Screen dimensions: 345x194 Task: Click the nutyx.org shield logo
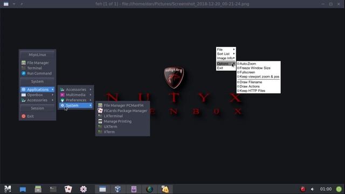click(x=174, y=78)
